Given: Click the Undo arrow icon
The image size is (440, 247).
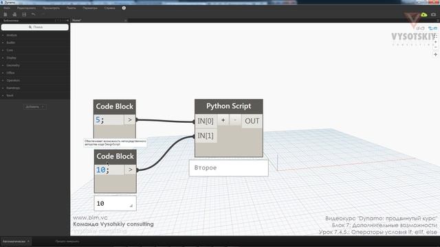Looking at the screenshot, I should [x=34, y=14].
